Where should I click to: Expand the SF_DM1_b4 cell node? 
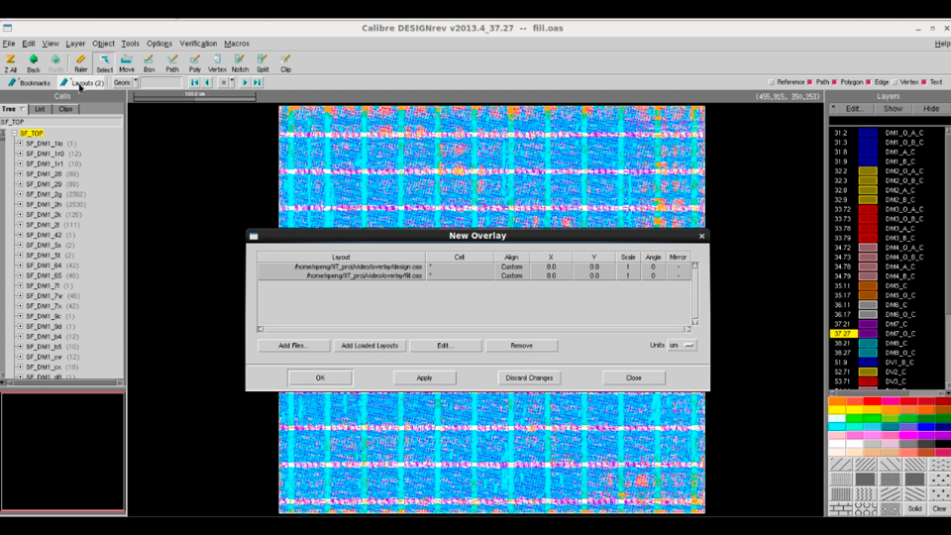point(20,337)
